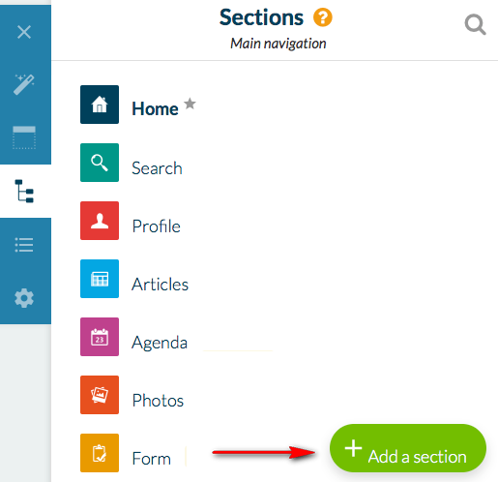498x482 pixels.
Task: Click the Add a section button
Action: click(x=408, y=448)
